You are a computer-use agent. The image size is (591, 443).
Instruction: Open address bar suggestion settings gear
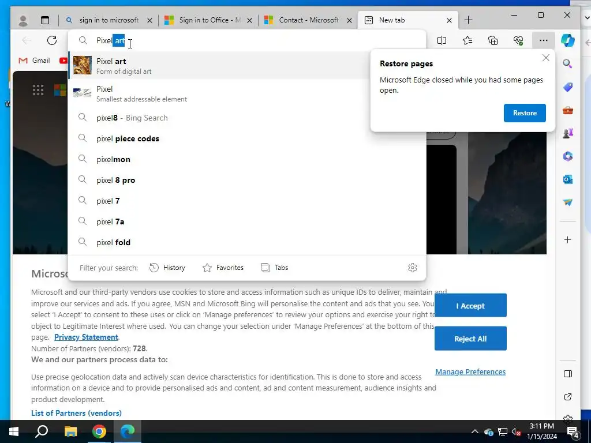(412, 268)
